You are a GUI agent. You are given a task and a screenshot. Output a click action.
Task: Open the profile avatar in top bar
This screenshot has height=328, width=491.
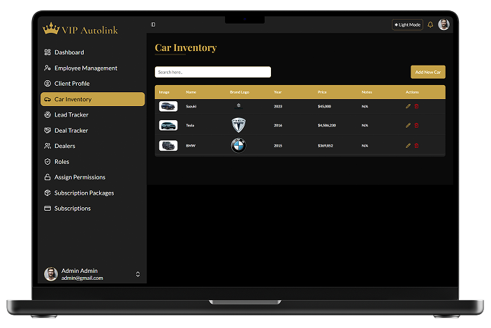click(x=444, y=24)
